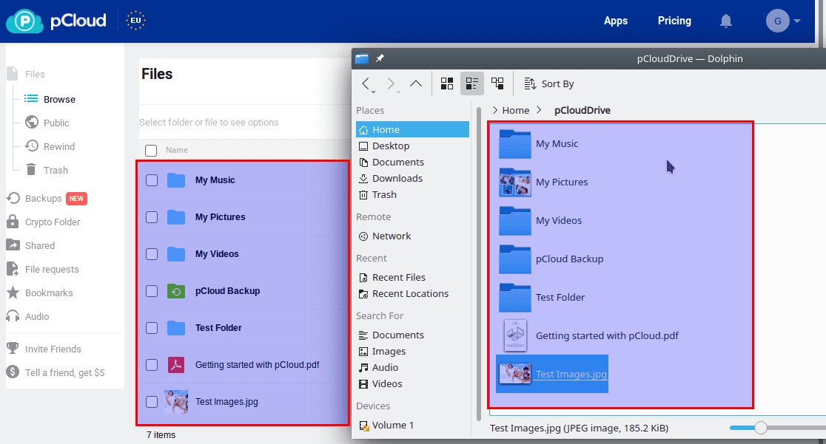Click the Invite Friends link
This screenshot has width=826, height=444.
click(53, 348)
